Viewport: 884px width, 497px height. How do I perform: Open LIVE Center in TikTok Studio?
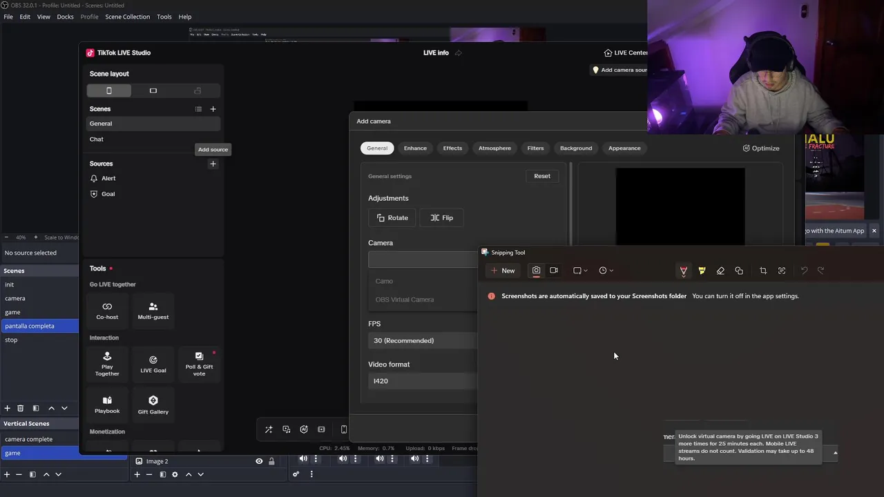(x=626, y=52)
